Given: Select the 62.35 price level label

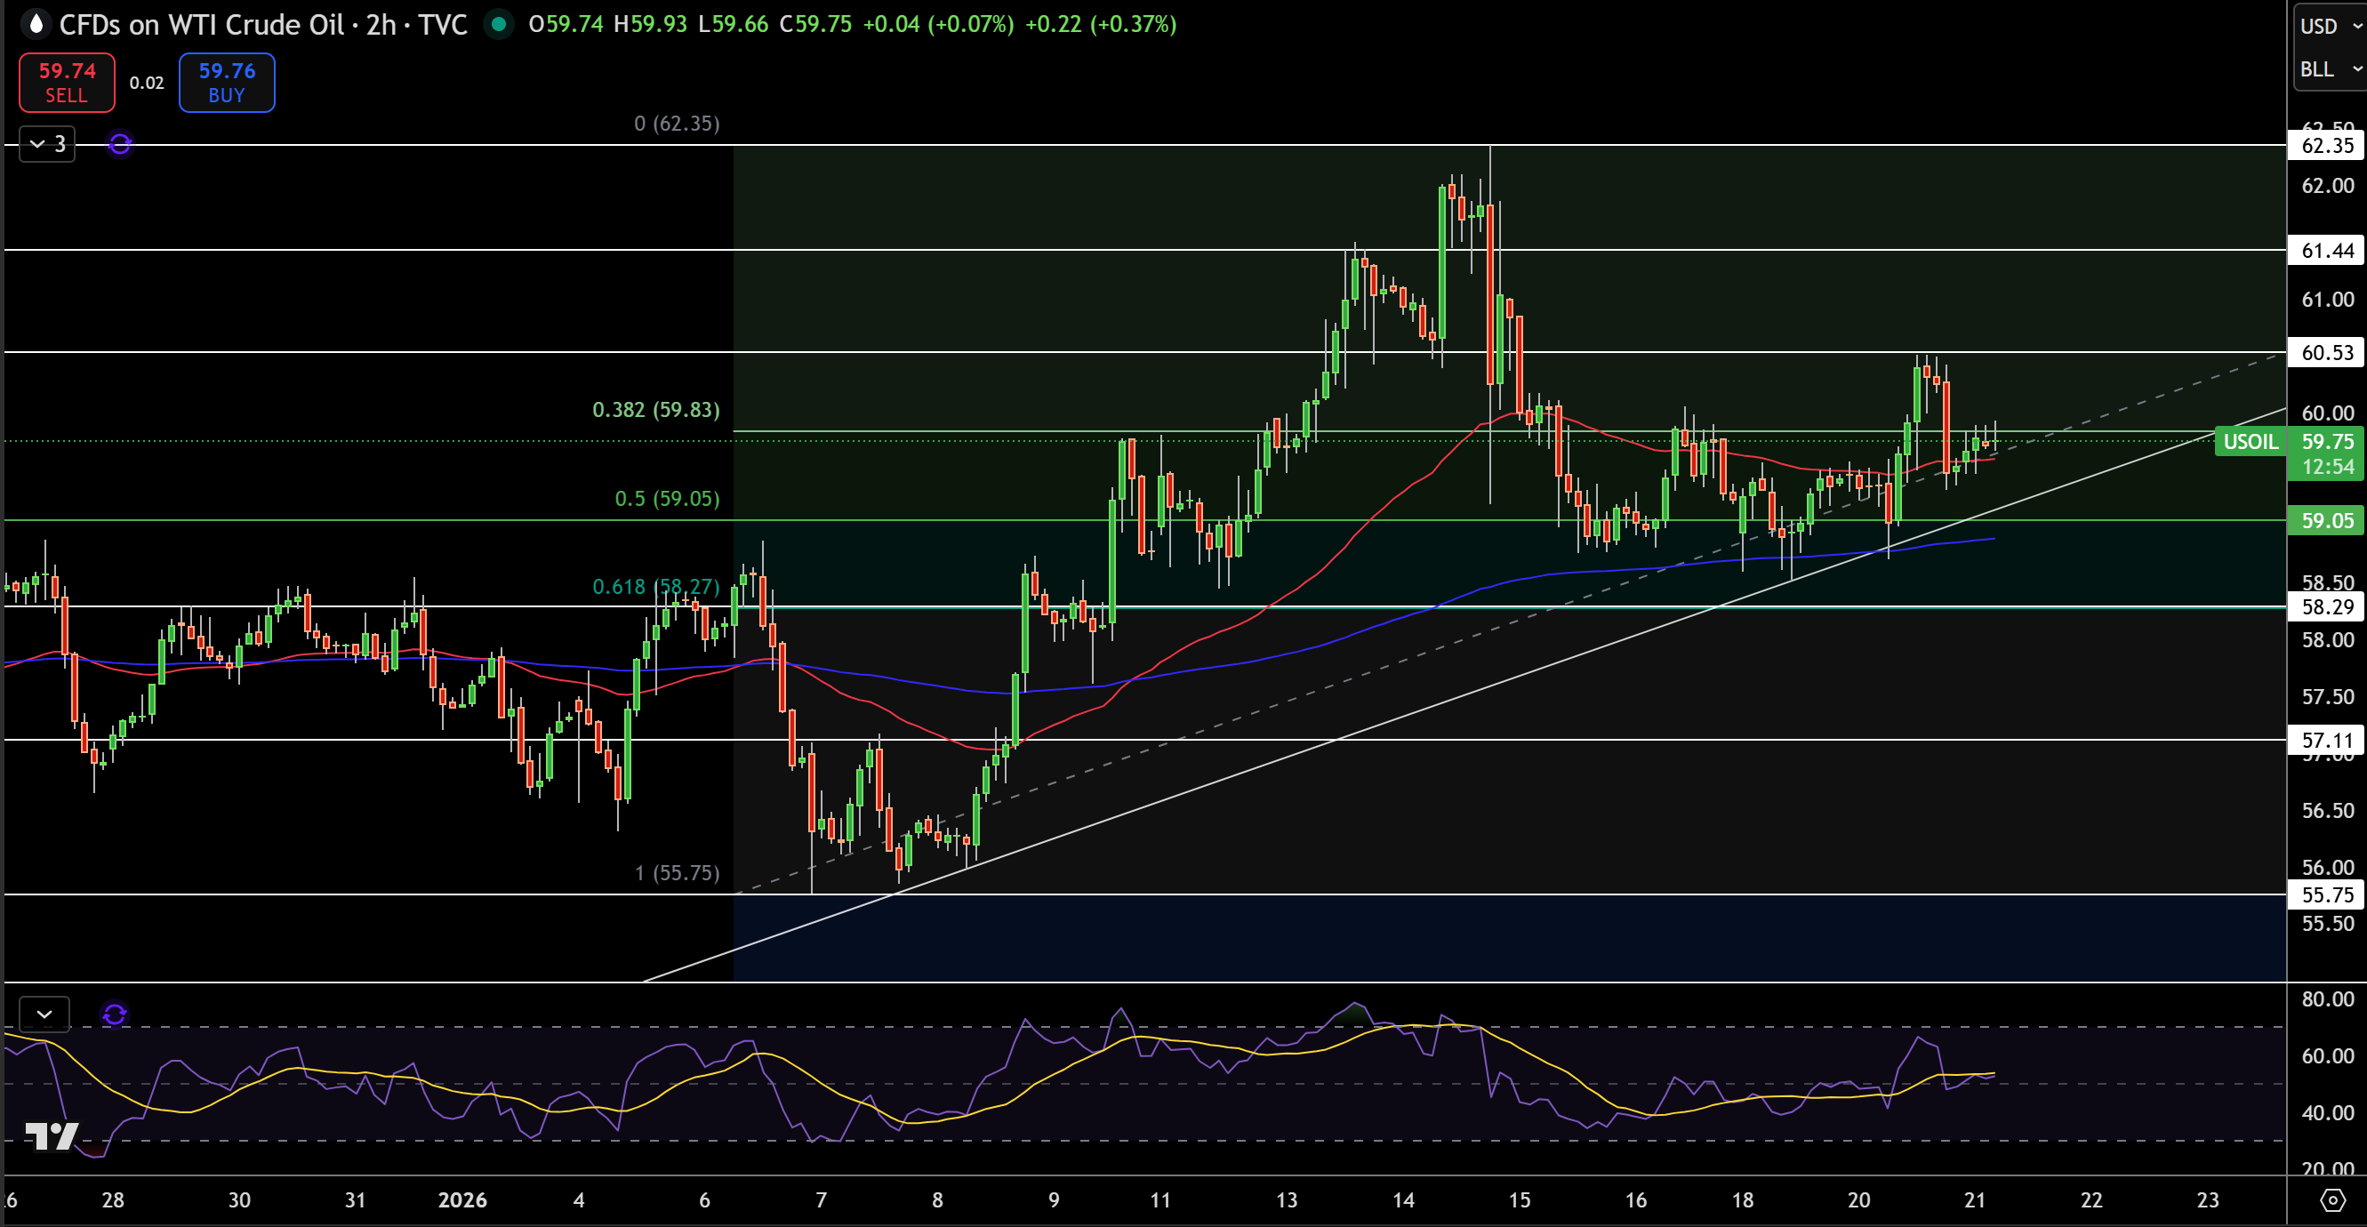Looking at the screenshot, I should (2327, 145).
